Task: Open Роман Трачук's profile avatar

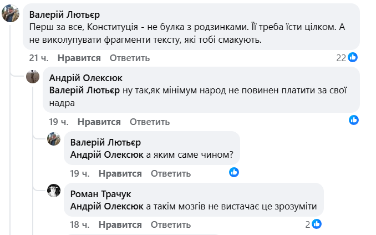Action: coord(54,191)
